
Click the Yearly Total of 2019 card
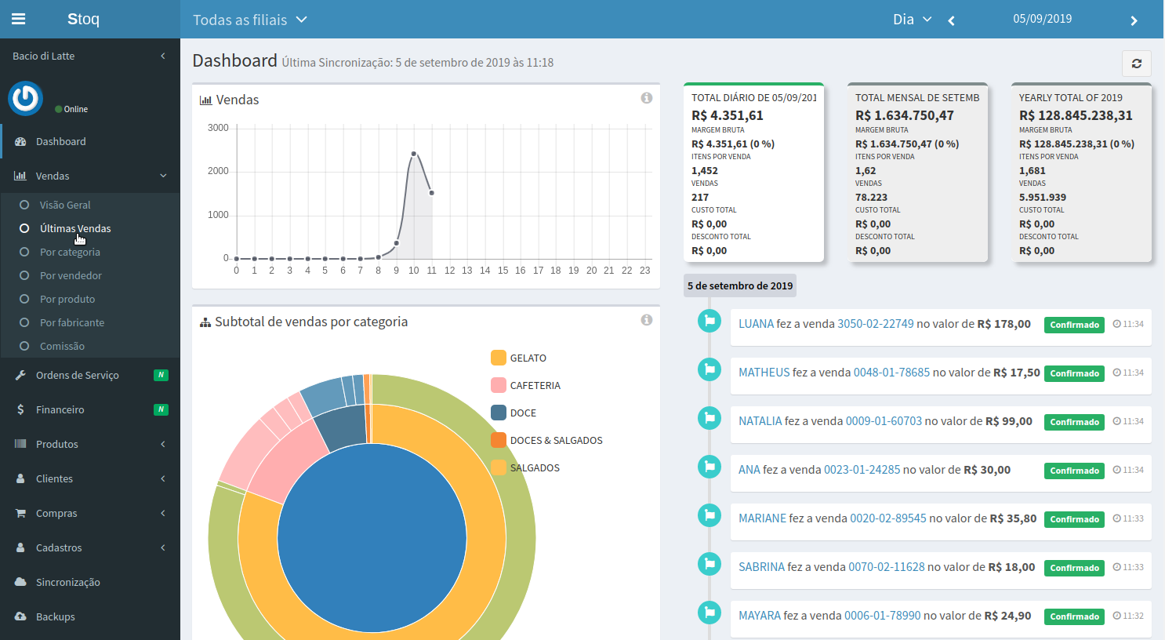click(1081, 172)
